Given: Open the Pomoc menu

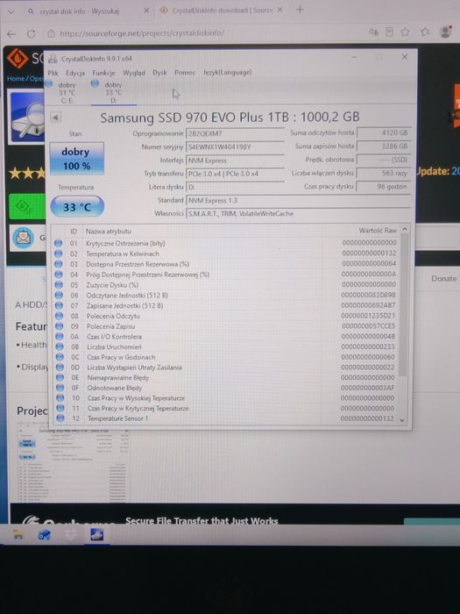Looking at the screenshot, I should (x=185, y=73).
